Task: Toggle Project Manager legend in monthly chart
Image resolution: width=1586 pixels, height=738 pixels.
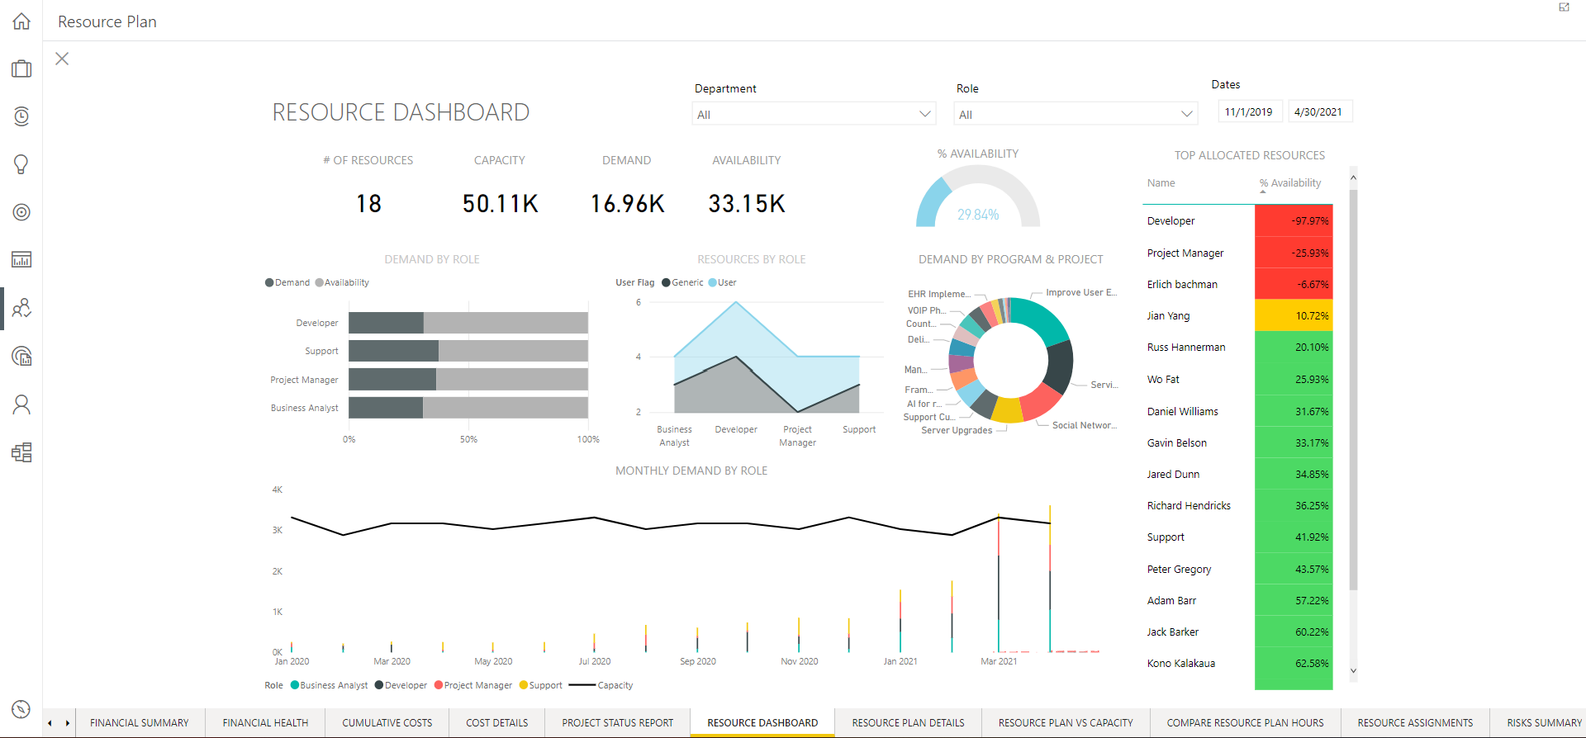Action: coord(473,685)
